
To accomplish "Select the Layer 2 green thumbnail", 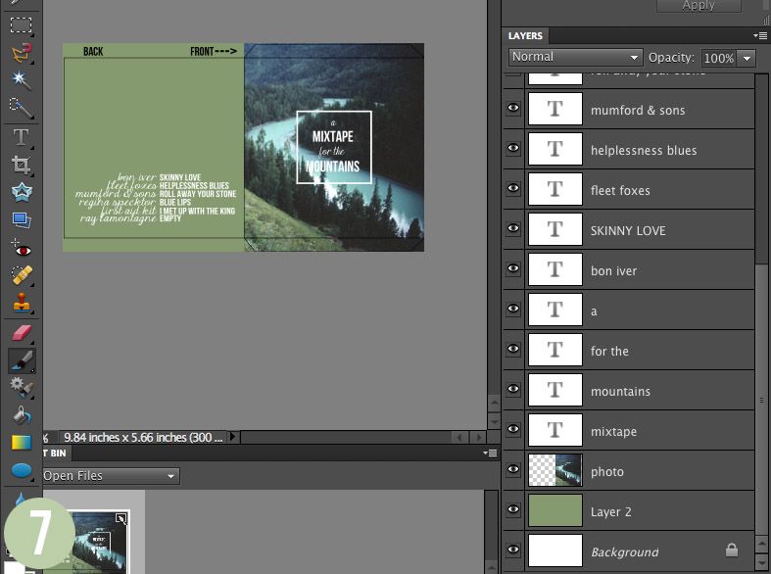I will coord(555,510).
